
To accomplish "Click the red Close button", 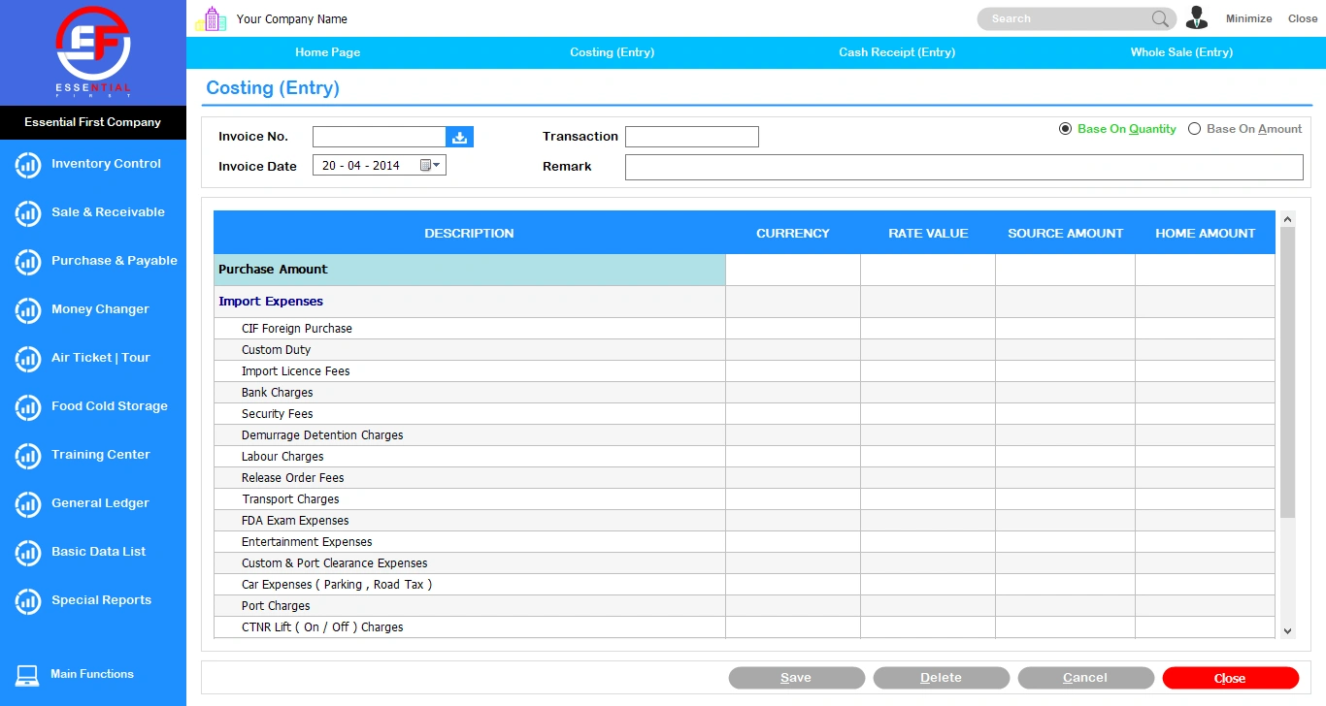I will [1231, 678].
